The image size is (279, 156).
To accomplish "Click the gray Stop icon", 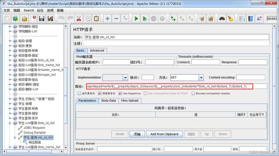I will point(153,18).
